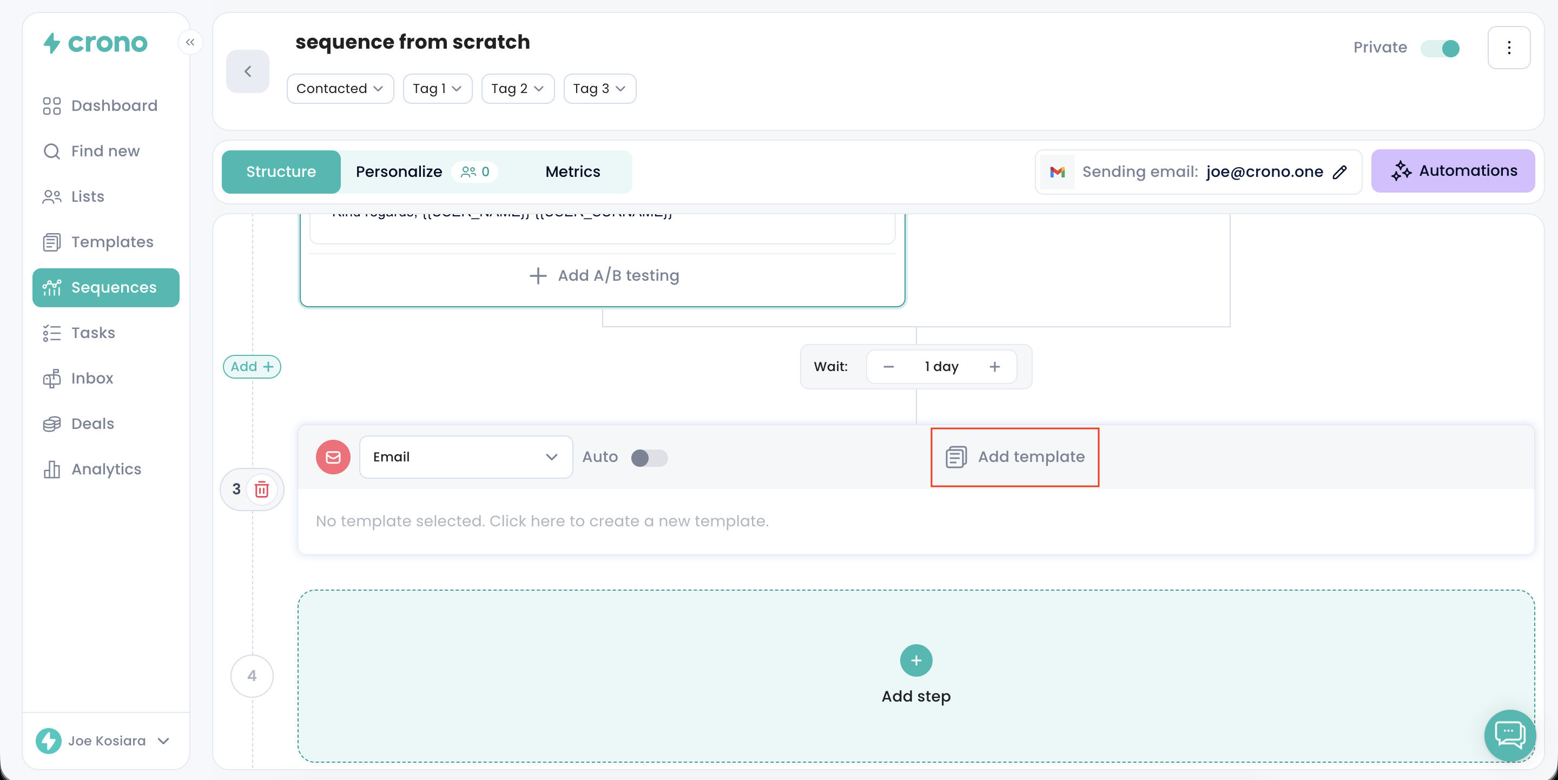This screenshot has width=1558, height=780.
Task: Click the no template selected placeholder text
Action: (542, 520)
